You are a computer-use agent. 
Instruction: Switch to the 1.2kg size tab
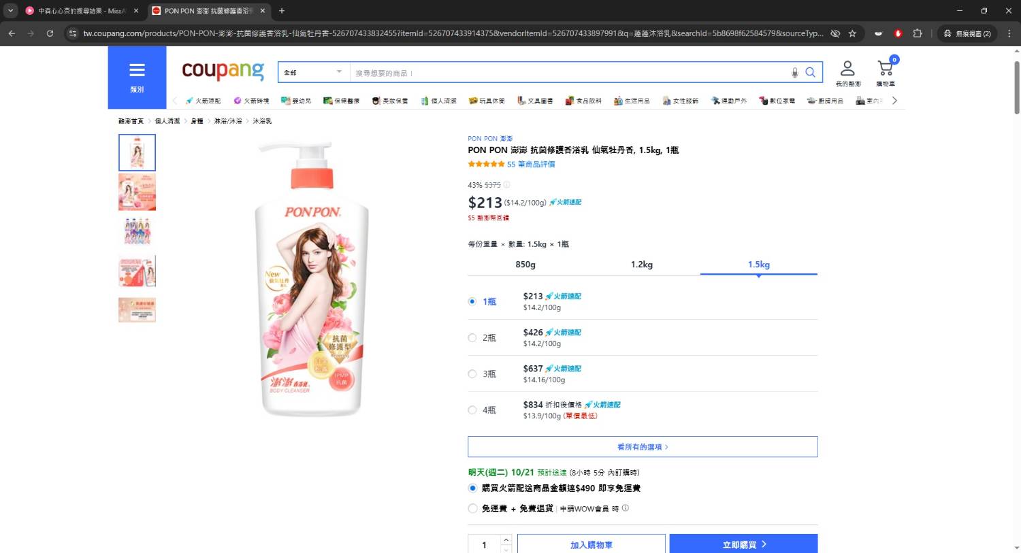(x=642, y=265)
